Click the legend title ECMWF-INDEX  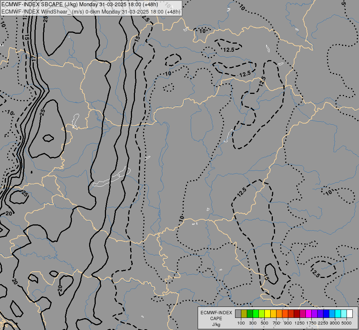pyautogui.click(x=216, y=313)
